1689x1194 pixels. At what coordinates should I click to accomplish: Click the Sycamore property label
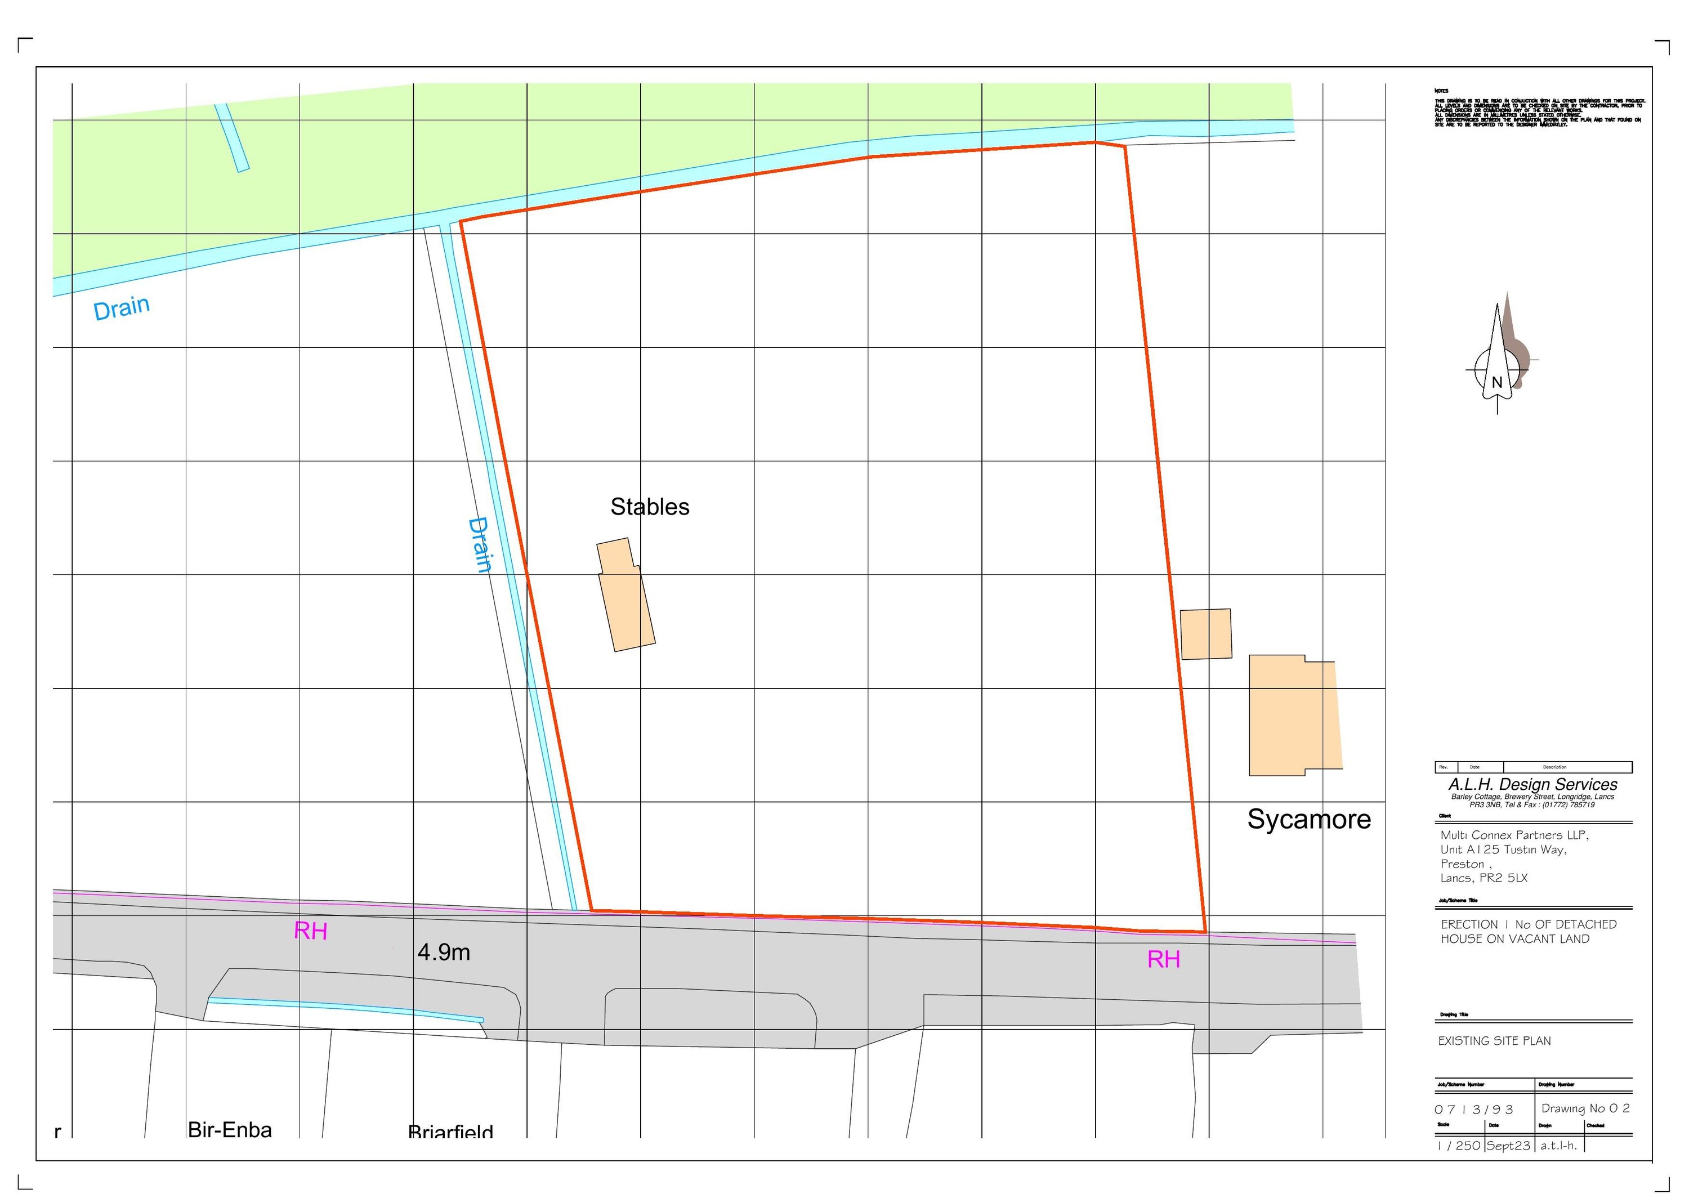click(x=1308, y=820)
